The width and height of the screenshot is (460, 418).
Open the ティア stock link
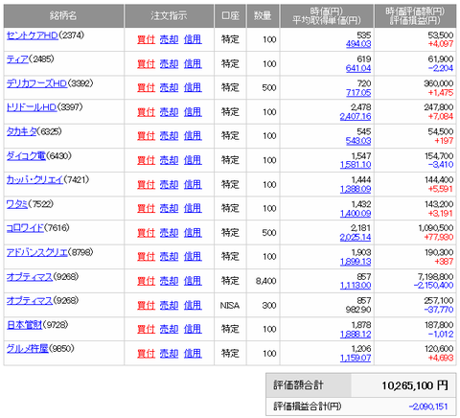[x=17, y=59]
